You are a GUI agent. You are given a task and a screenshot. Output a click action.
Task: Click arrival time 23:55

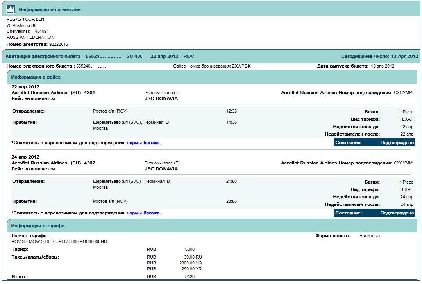click(231, 201)
